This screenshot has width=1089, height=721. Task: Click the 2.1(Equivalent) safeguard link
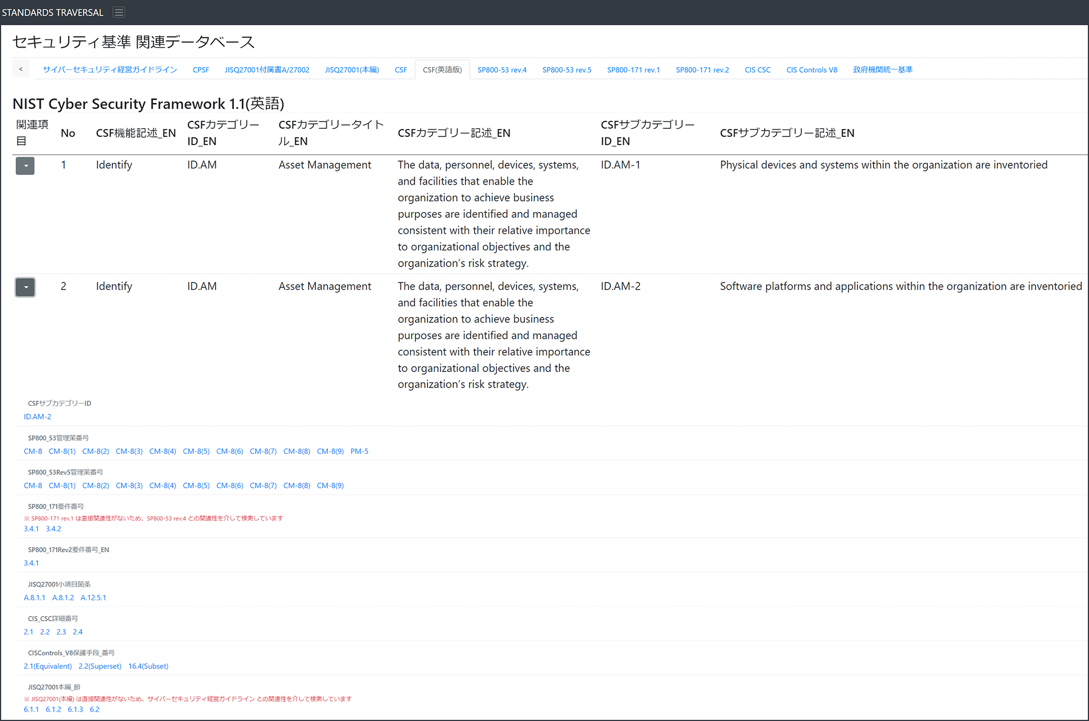pyautogui.click(x=48, y=666)
